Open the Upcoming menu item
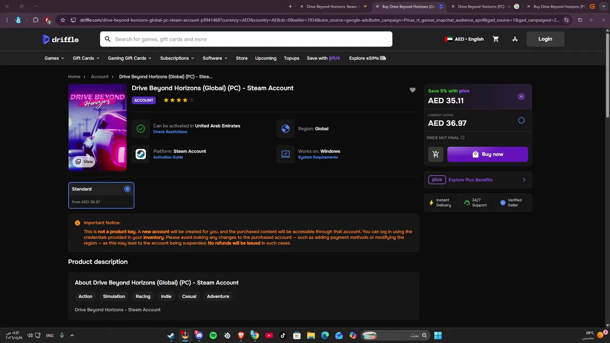The image size is (610, 343). 265,58
